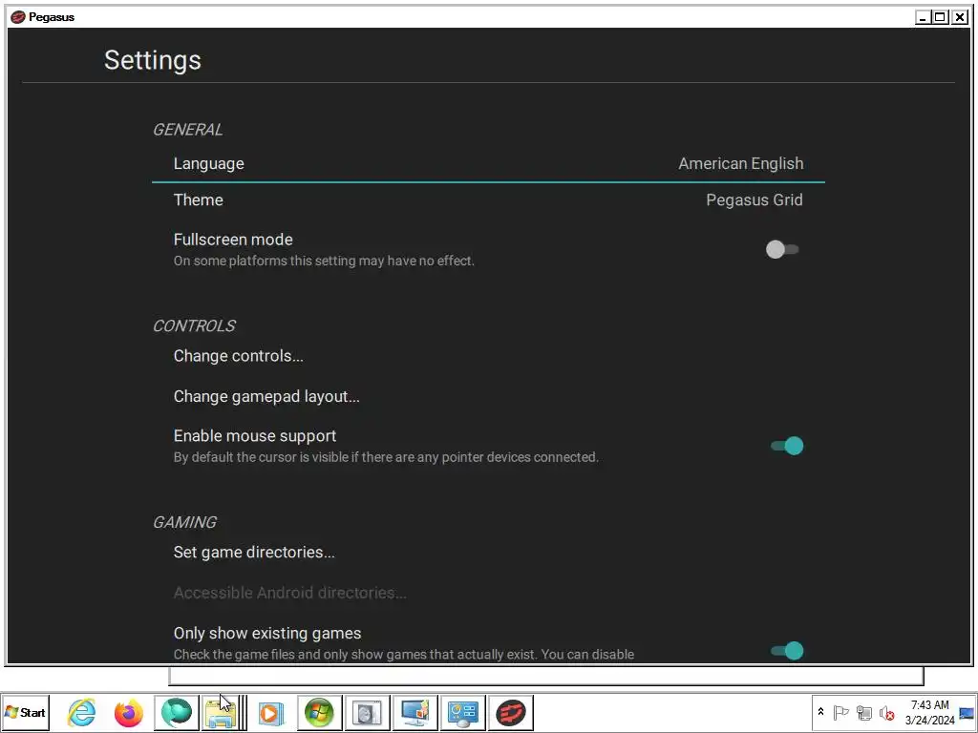Image resolution: width=978 pixels, height=733 pixels.
Task: Open the Action Center flag icon
Action: coord(840,712)
